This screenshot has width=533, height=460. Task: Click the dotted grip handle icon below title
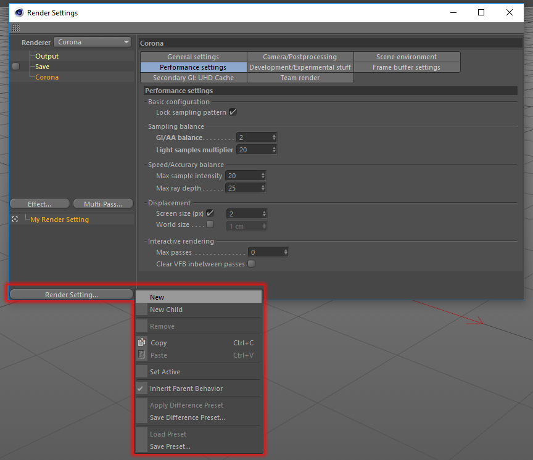(x=16, y=28)
